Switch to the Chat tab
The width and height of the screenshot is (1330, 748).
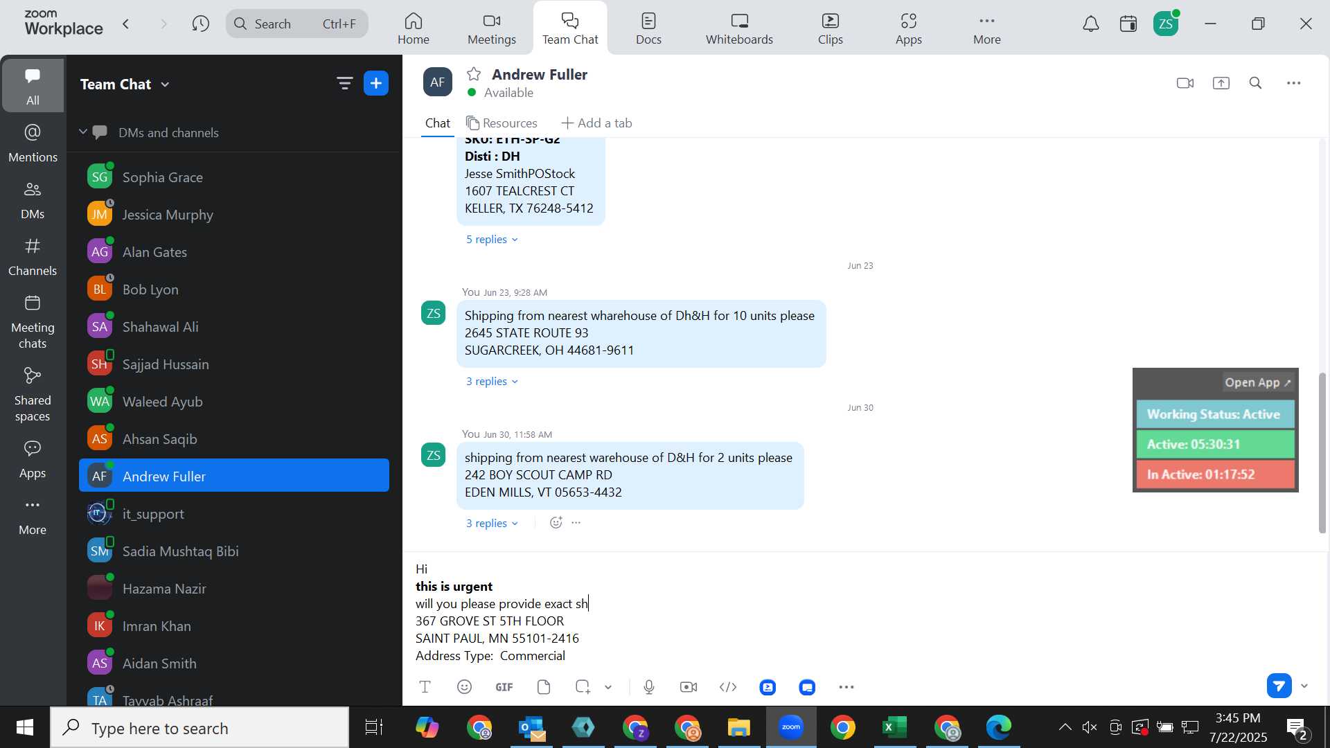pos(438,123)
